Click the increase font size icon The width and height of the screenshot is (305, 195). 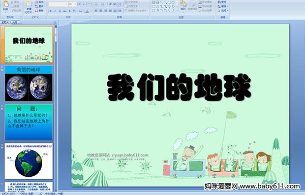(80, 4)
